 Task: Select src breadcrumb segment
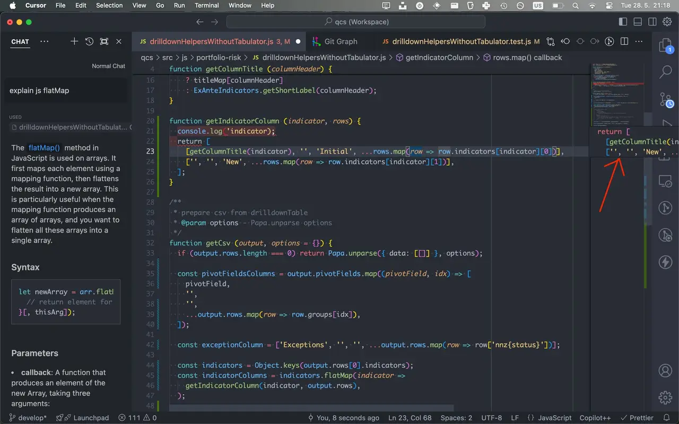pyautogui.click(x=167, y=57)
